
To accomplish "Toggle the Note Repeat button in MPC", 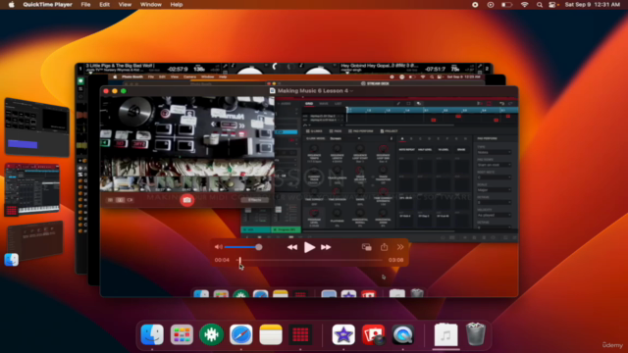I will 406,150.
